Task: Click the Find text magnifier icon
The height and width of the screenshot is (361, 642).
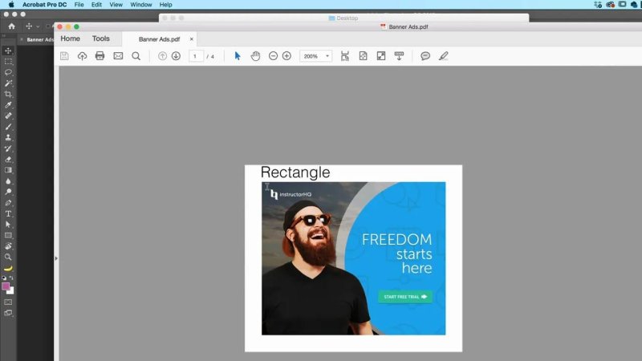Action: tap(136, 56)
